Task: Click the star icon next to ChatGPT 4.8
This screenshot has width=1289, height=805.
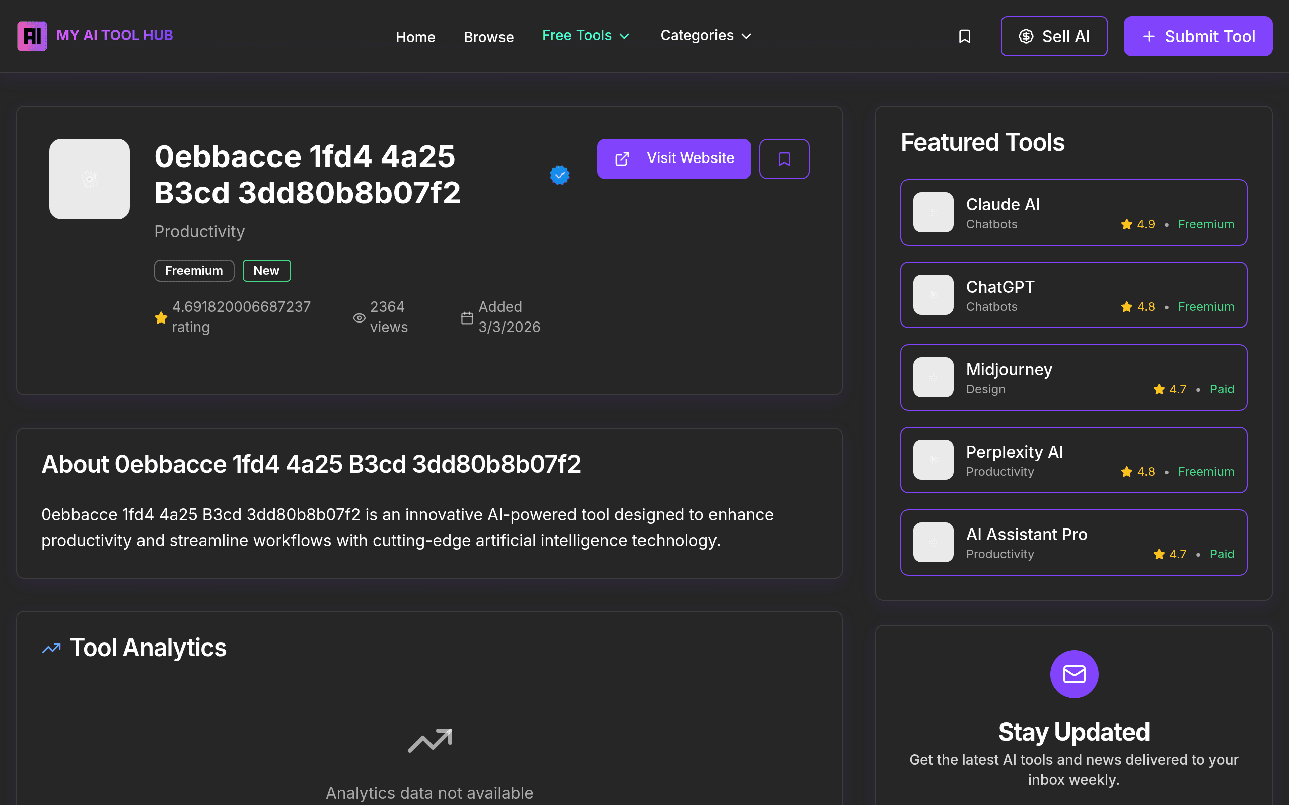Action: [1126, 307]
